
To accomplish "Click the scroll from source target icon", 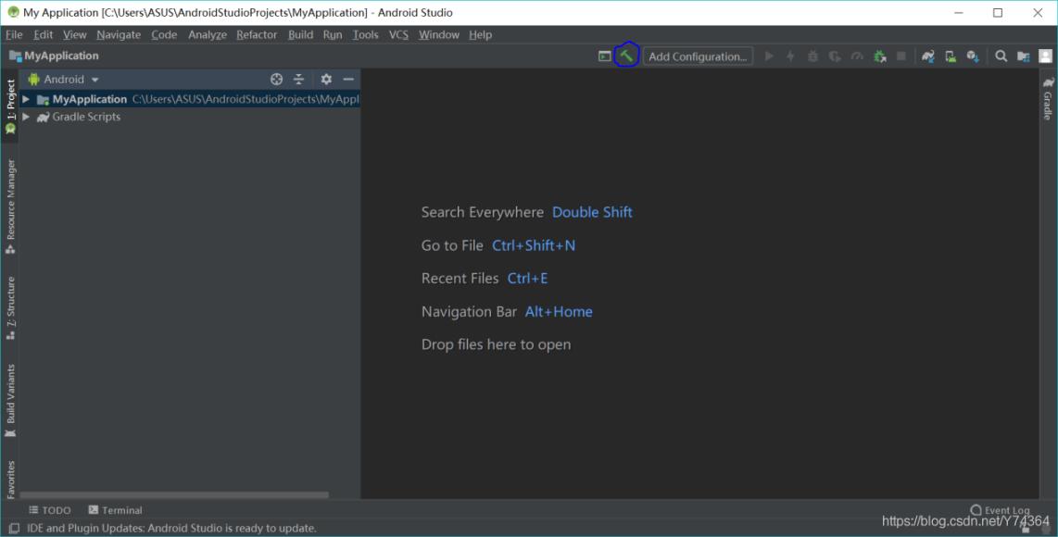I will (276, 80).
